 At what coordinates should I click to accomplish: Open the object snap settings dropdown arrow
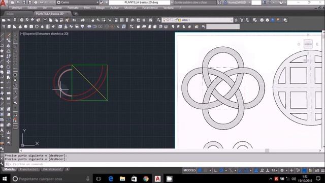point(250,170)
